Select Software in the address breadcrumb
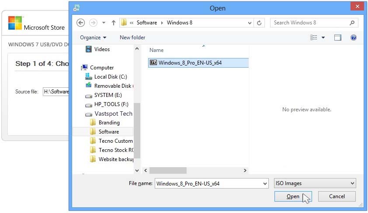 tap(147, 23)
